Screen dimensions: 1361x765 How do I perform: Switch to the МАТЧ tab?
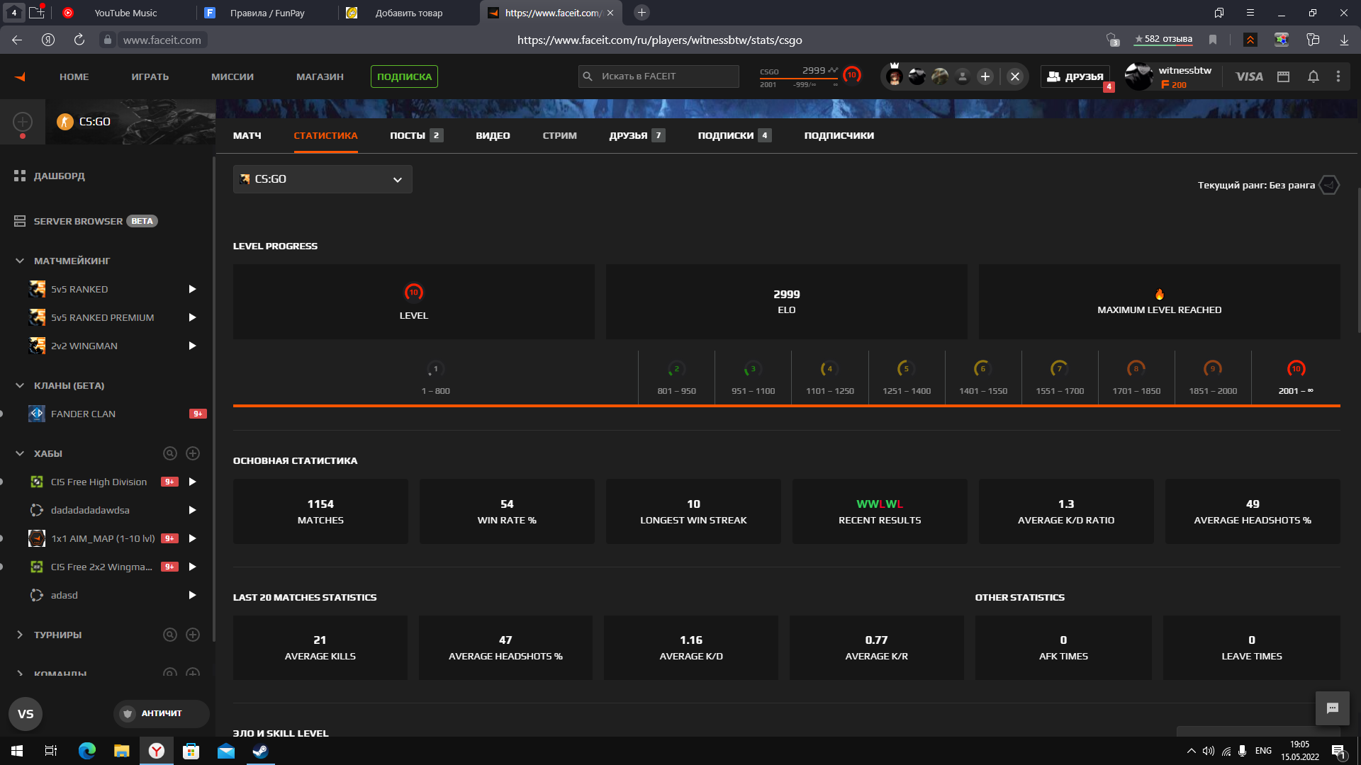247,135
